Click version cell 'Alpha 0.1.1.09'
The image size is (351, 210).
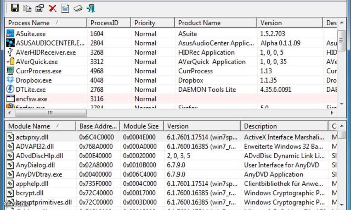280,43
